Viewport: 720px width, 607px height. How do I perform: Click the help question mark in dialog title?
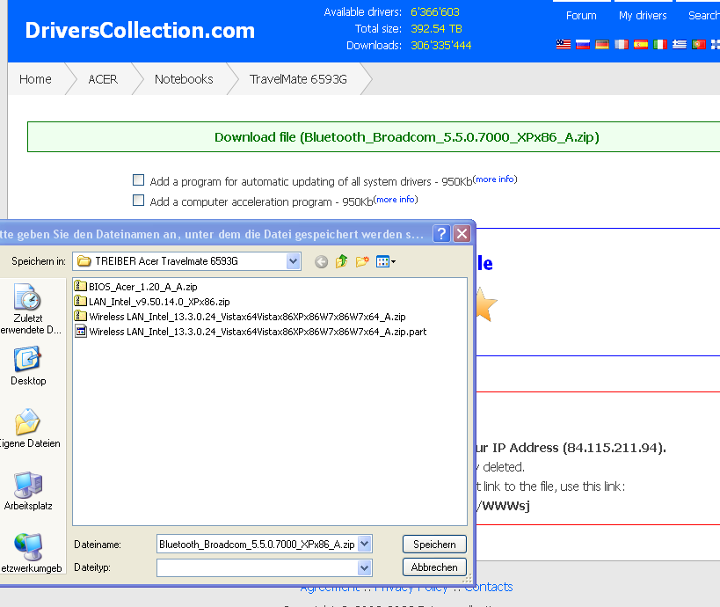coord(441,234)
